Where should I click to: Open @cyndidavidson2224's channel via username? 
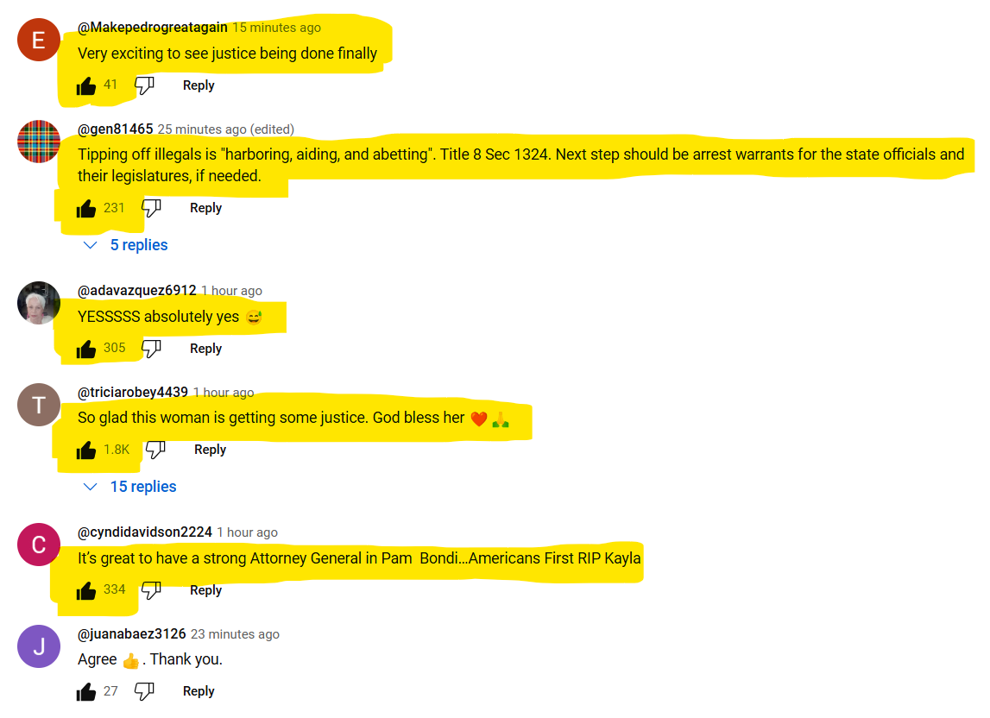click(145, 532)
